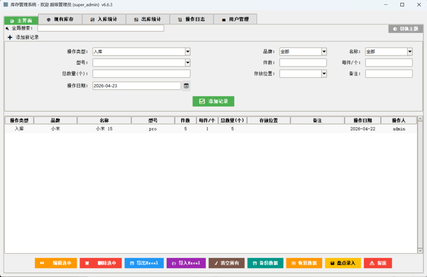
Task: Switch to the 现有库存 tab
Action: [x=60, y=19]
